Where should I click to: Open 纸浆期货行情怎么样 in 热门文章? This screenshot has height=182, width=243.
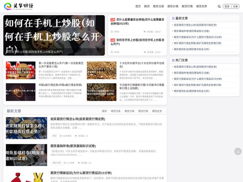pos(195,67)
